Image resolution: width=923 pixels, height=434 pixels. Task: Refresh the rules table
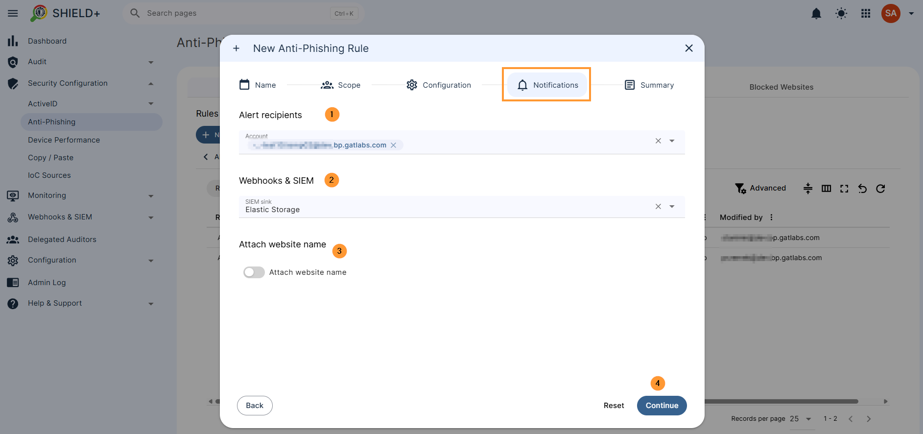tap(880, 189)
